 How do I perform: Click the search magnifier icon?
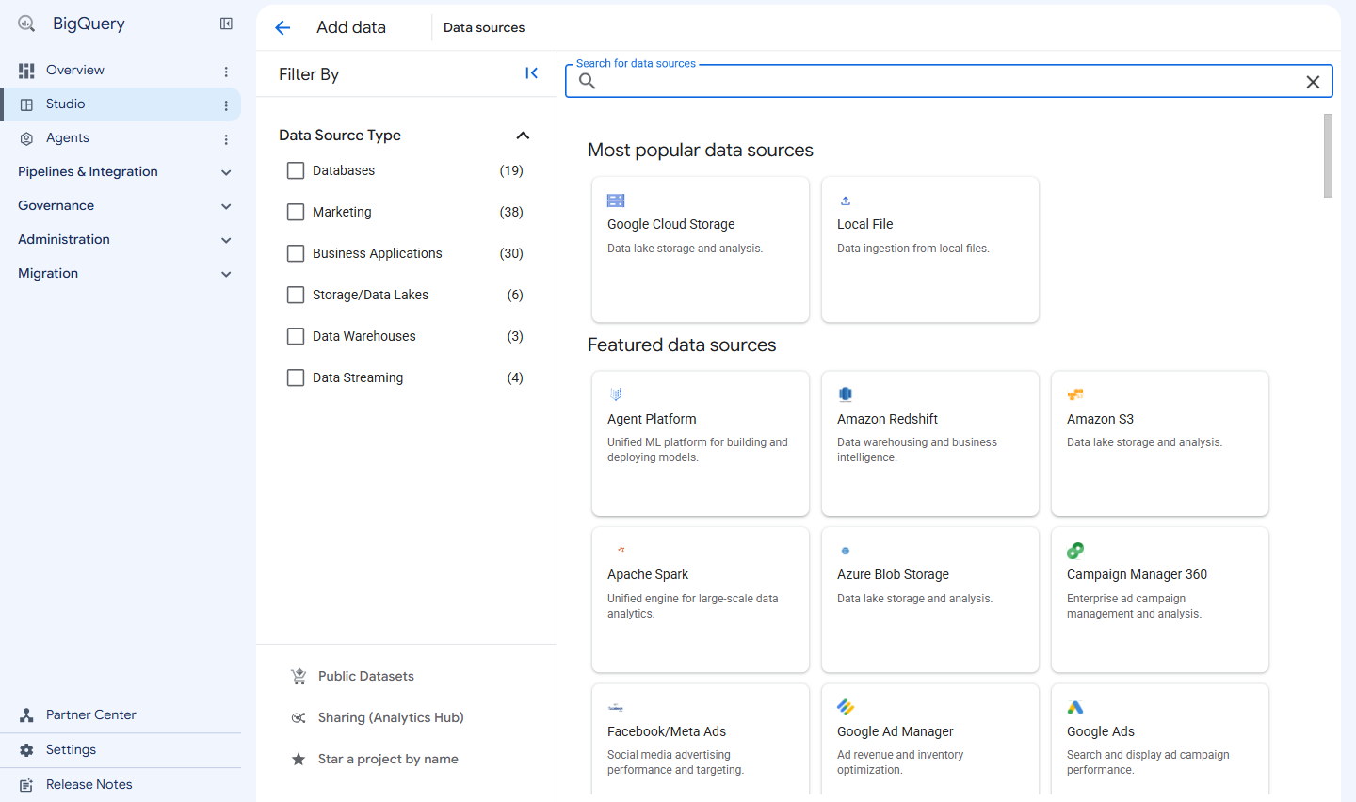(x=587, y=81)
